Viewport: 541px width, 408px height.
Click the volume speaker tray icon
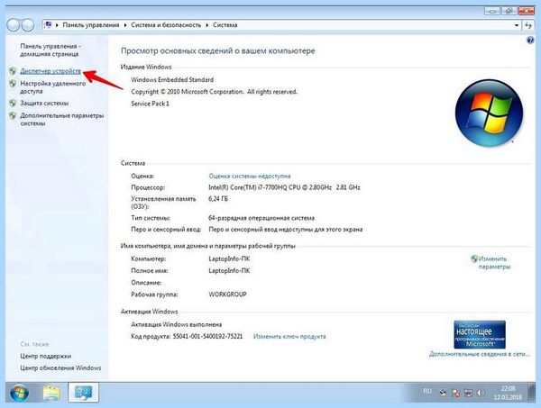[480, 393]
